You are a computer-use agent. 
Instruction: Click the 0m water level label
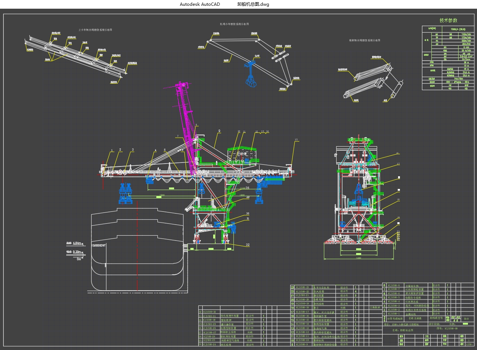79,258
